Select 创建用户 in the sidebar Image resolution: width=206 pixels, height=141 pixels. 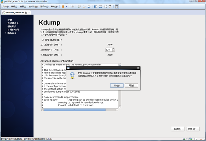[x=12, y=26]
